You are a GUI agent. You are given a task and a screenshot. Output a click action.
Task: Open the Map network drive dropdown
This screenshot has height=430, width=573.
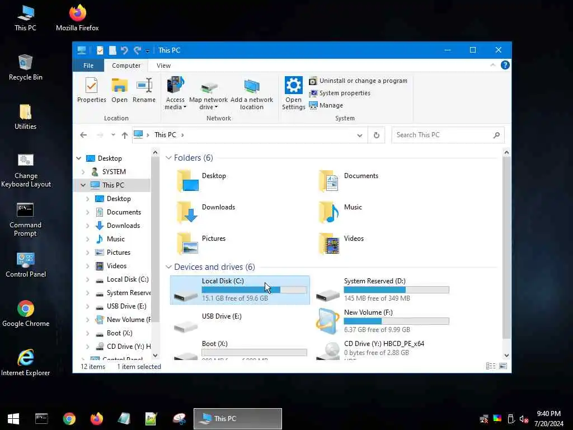pos(208,94)
